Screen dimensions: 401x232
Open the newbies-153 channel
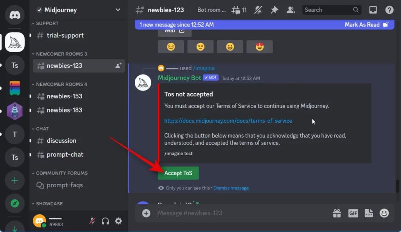click(79, 96)
